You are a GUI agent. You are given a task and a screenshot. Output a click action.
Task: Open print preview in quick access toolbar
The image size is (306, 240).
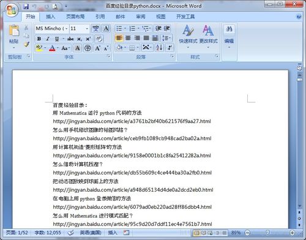(x=54, y=7)
